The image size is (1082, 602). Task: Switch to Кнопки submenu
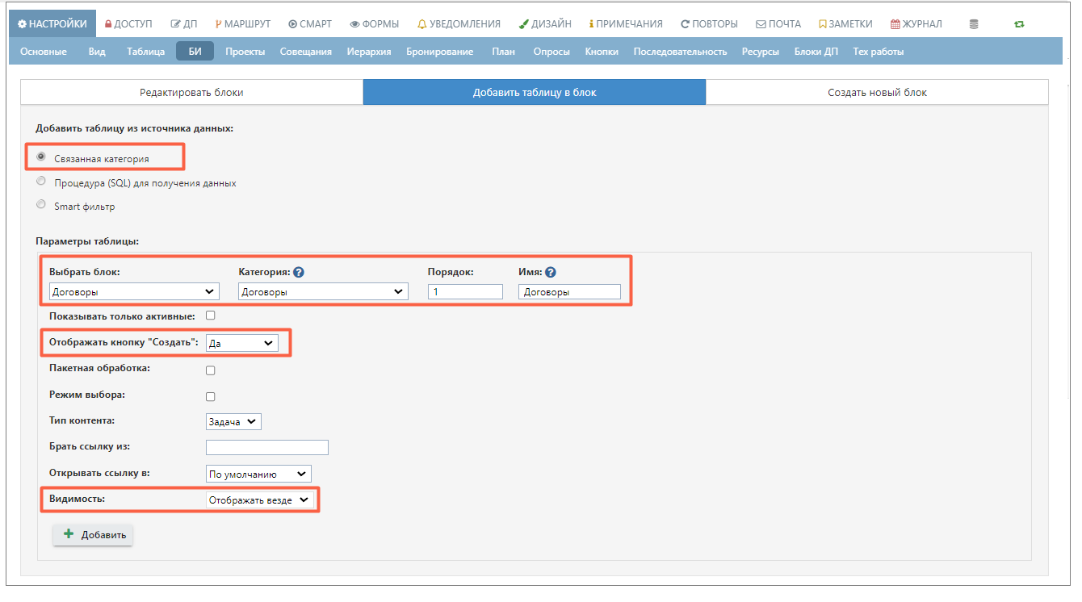point(602,52)
